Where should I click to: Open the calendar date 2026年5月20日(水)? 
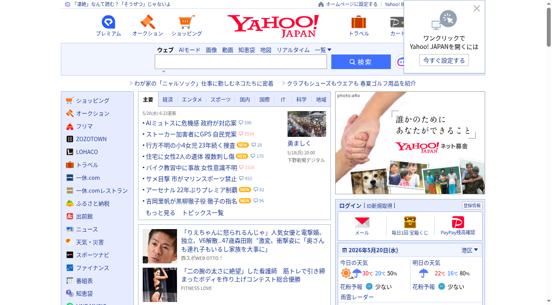[373, 250]
